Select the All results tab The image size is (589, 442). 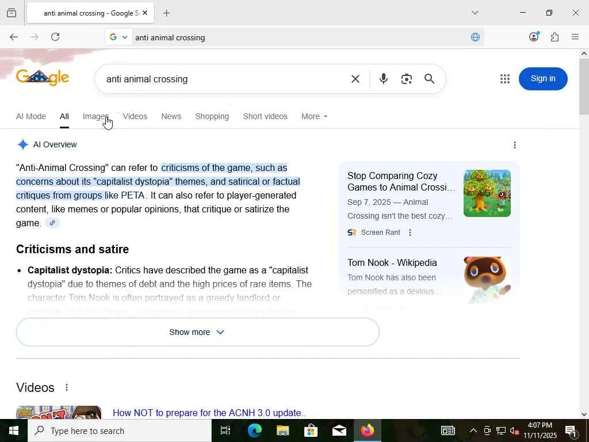64,116
